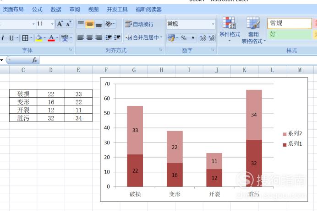
Task: Decrease the indent
Action: point(109,38)
